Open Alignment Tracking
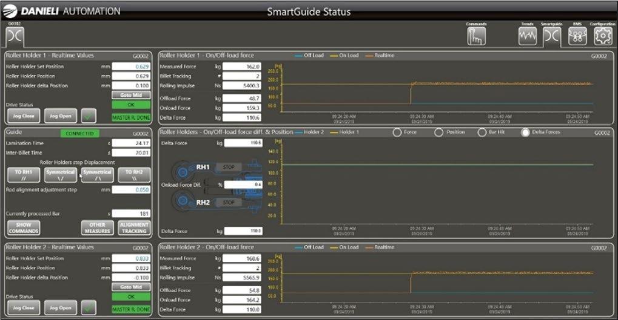 click(x=134, y=227)
